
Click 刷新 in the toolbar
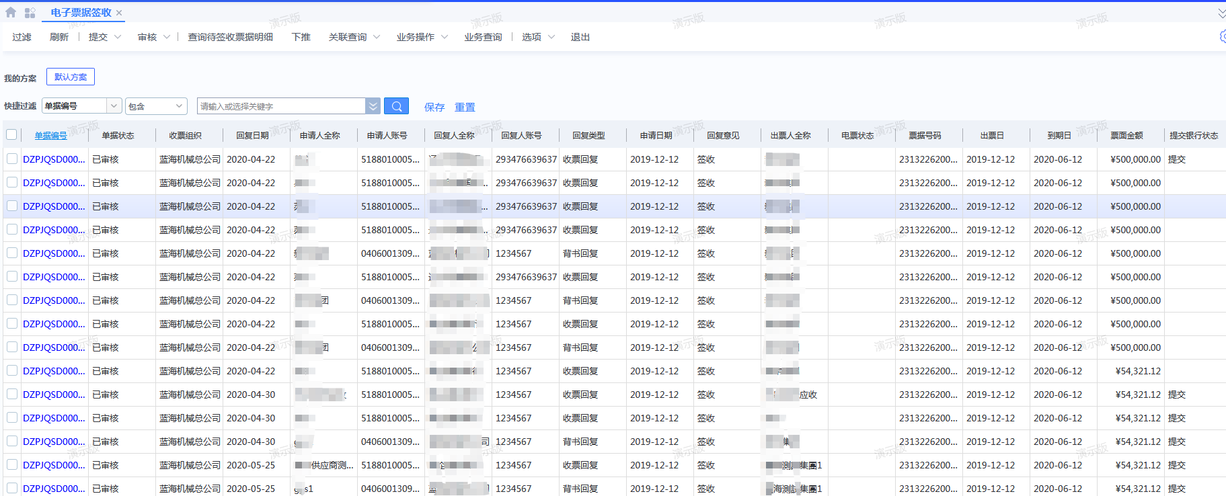click(59, 37)
